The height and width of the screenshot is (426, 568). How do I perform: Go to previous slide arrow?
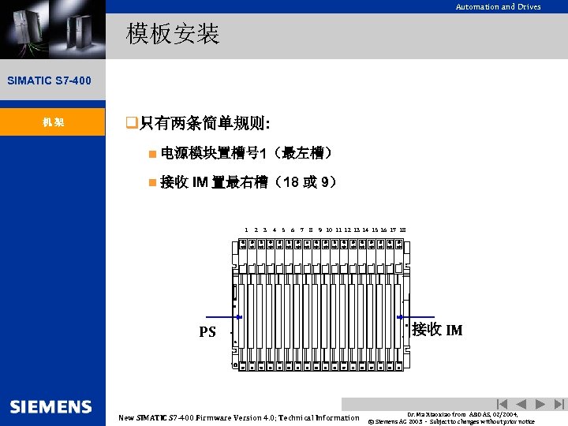pos(521,404)
